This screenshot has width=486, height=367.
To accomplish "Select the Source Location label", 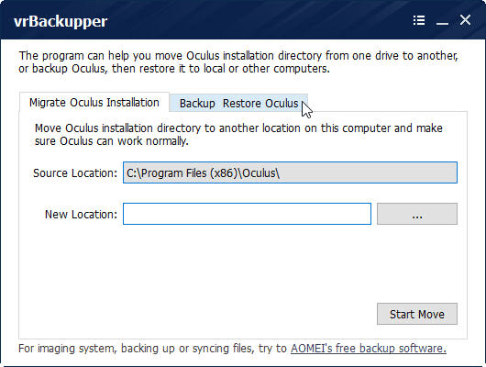I will pyautogui.click(x=75, y=173).
